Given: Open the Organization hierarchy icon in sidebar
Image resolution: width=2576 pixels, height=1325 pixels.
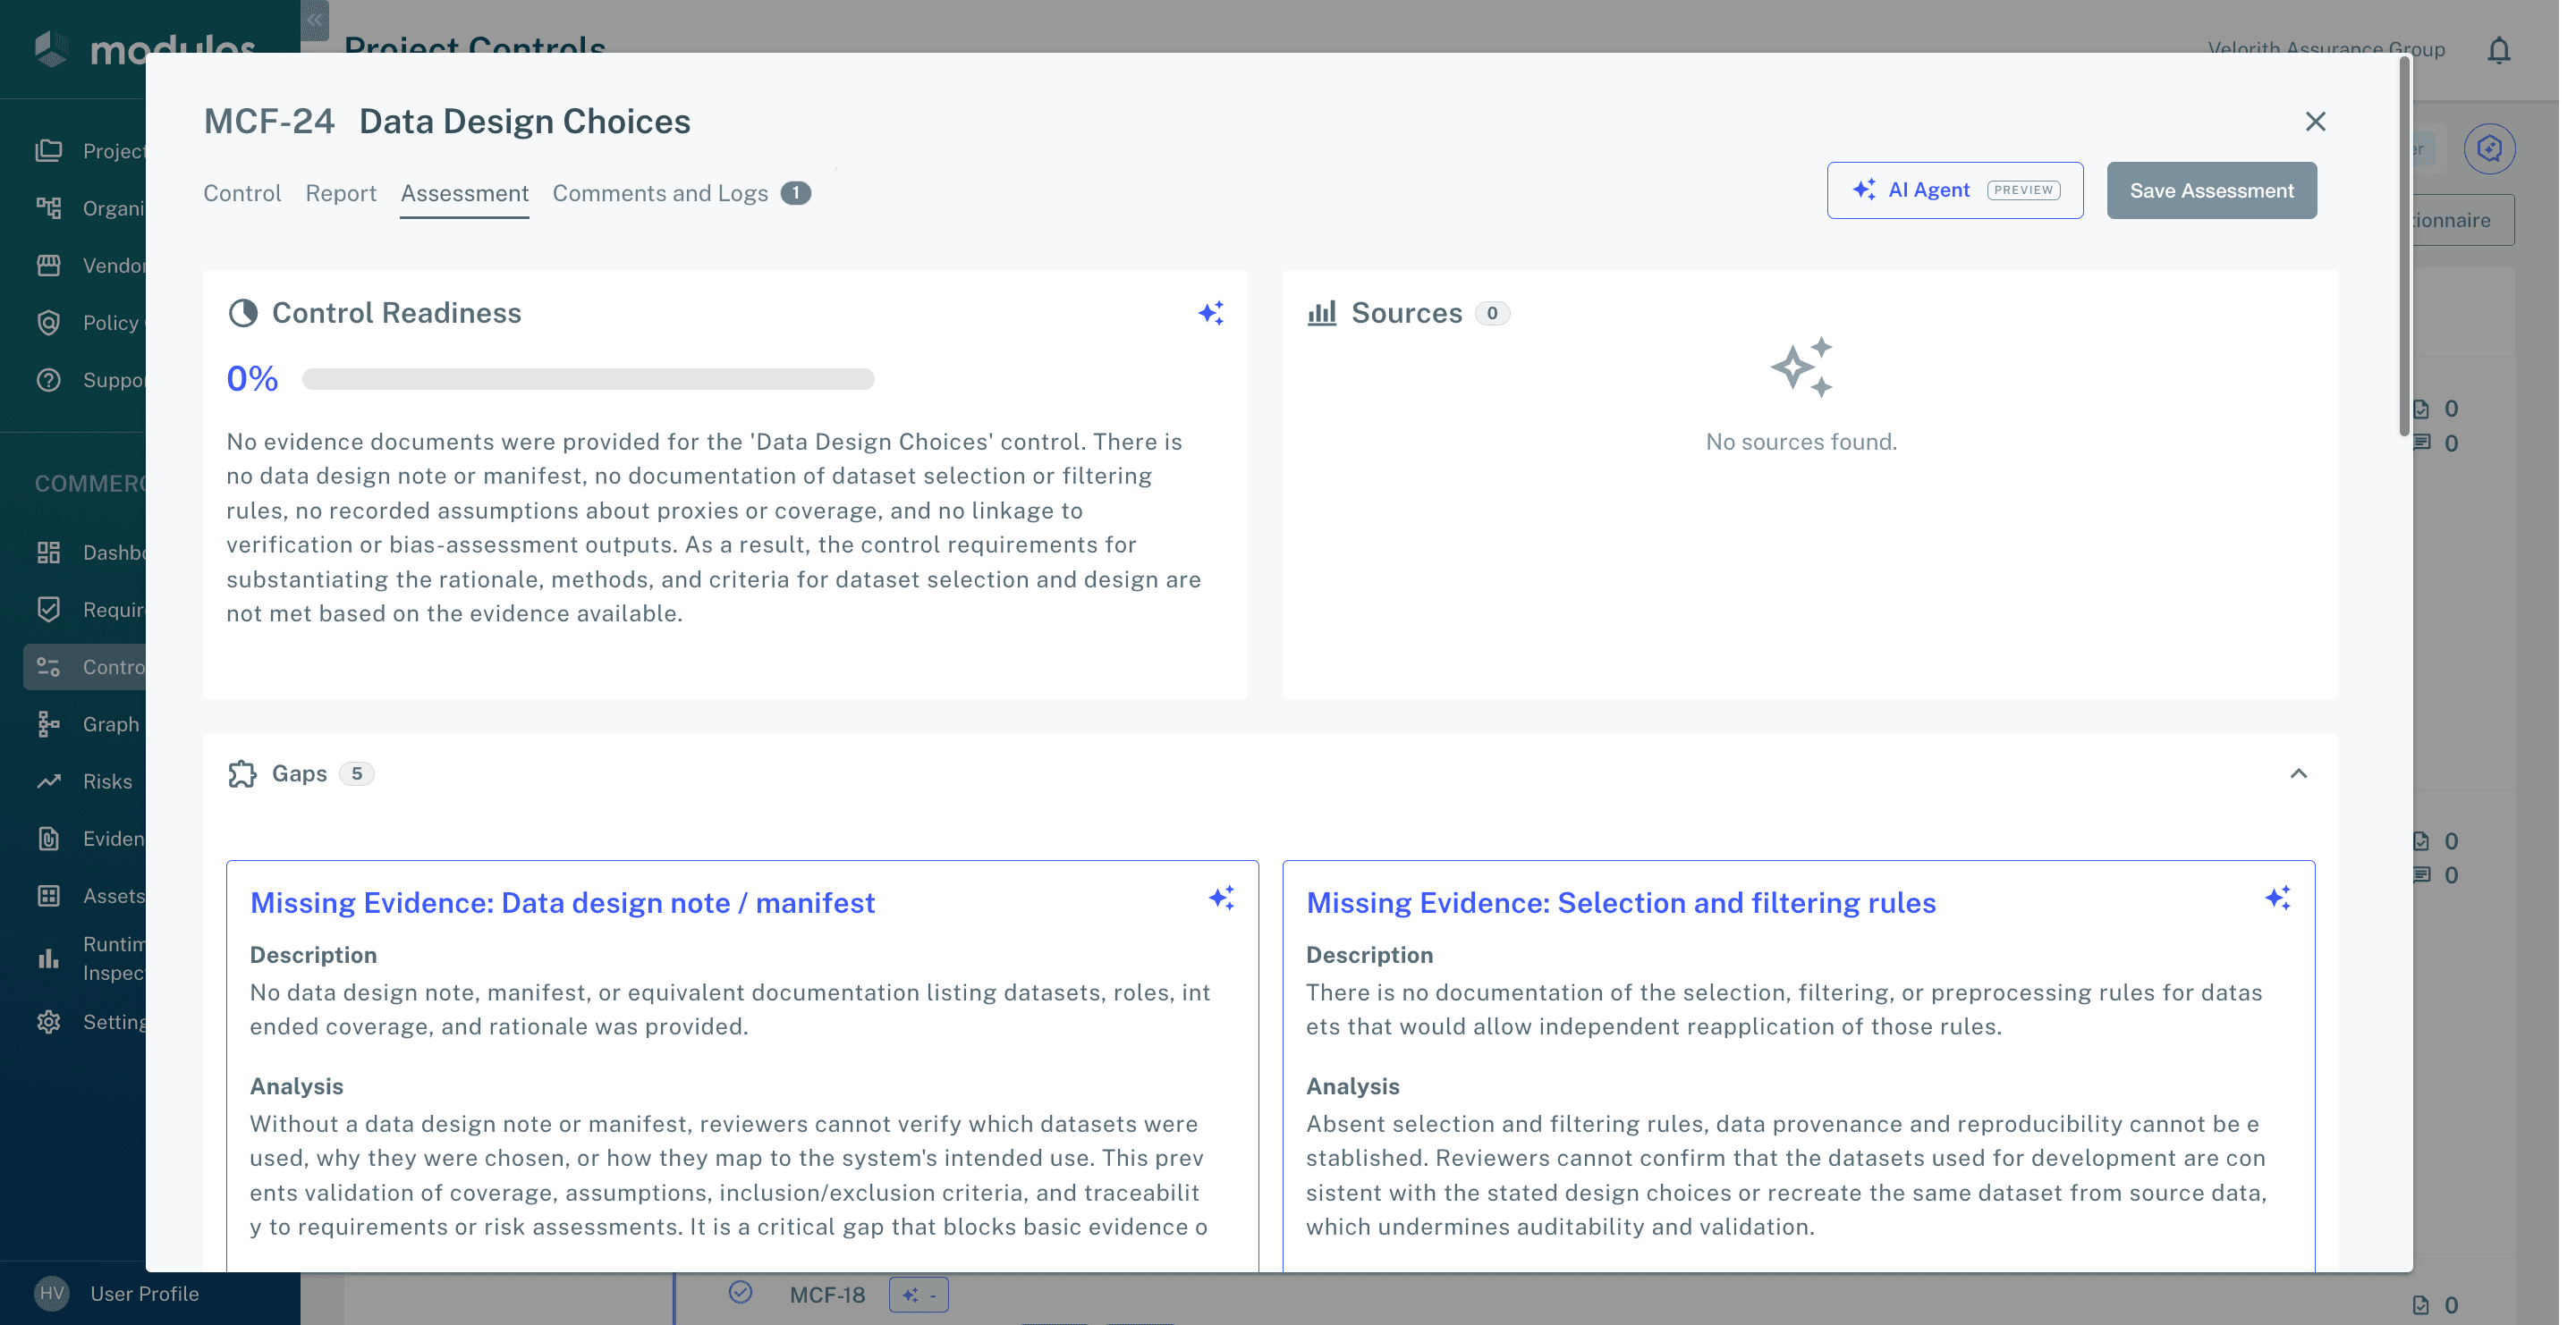Looking at the screenshot, I should 49,207.
